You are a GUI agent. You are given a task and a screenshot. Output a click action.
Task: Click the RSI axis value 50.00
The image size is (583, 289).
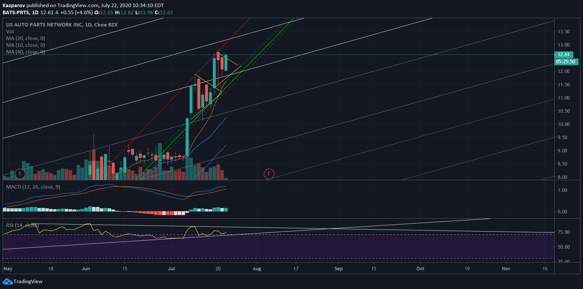point(564,247)
